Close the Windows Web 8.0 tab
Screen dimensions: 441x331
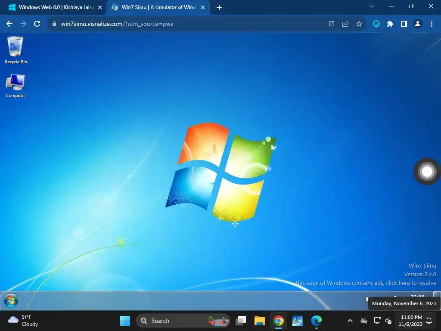click(x=100, y=7)
